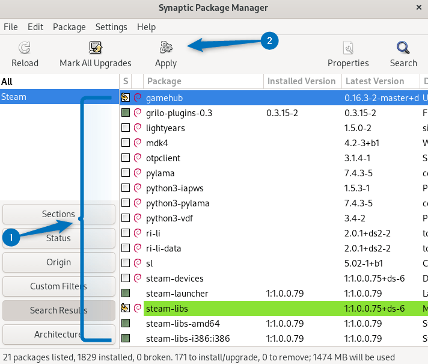
Task: Open the Package menu
Action: [x=69, y=27]
